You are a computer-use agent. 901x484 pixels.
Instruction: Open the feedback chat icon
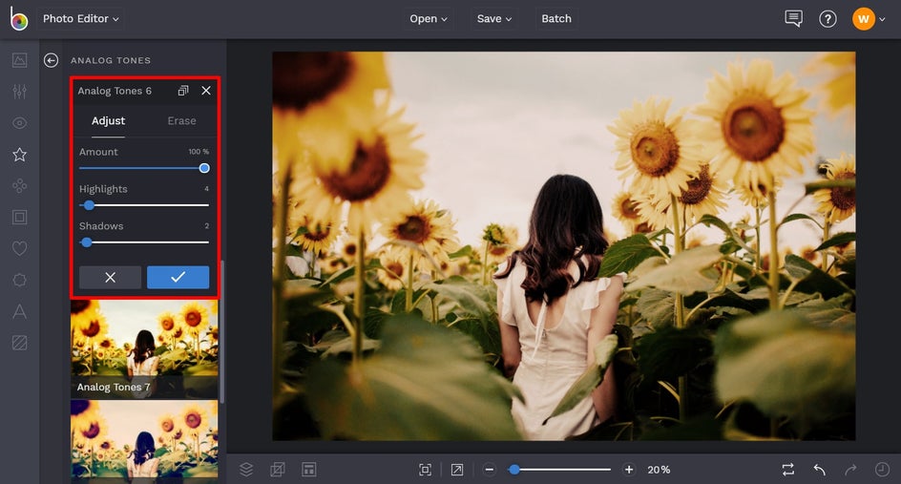tap(793, 19)
